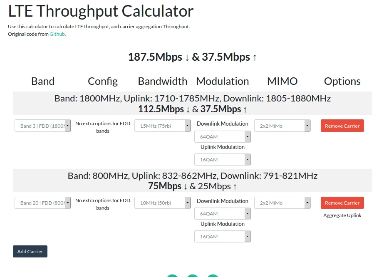This screenshot has height=277, width=384.
Task: Remove the 1800MHz carrier
Action: coord(342,126)
